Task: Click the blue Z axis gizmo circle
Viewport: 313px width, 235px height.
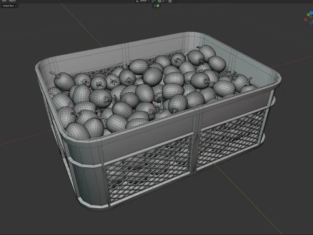Action: [x=311, y=13]
